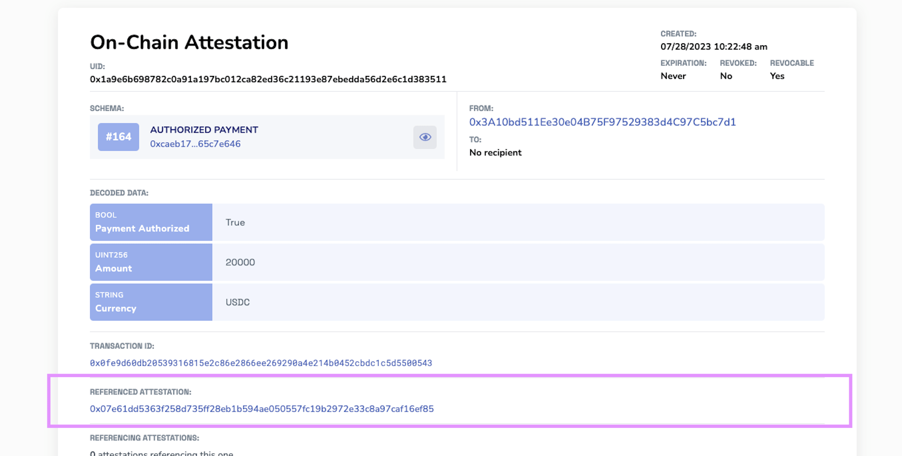Click the revoked value "No"
Image resolution: width=902 pixels, height=456 pixels.
point(726,76)
